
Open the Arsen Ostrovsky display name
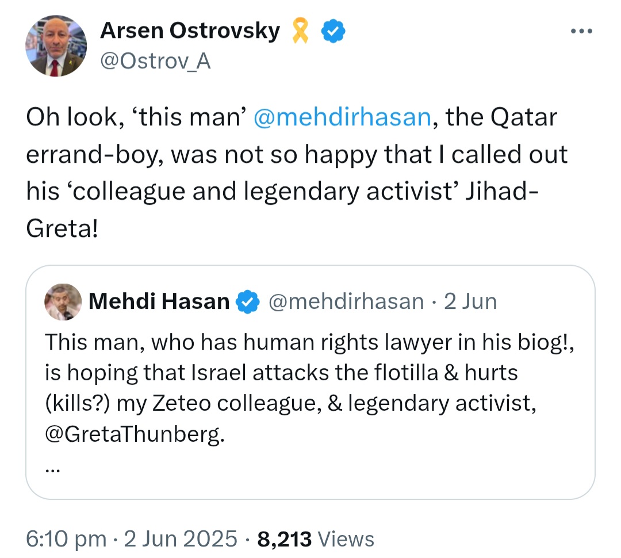tap(190, 30)
